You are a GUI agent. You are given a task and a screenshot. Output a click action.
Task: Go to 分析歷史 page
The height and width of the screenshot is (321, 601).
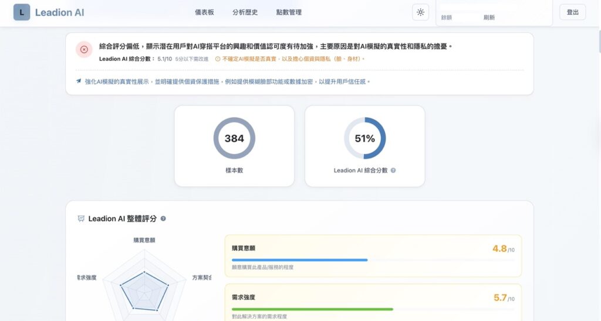[245, 12]
